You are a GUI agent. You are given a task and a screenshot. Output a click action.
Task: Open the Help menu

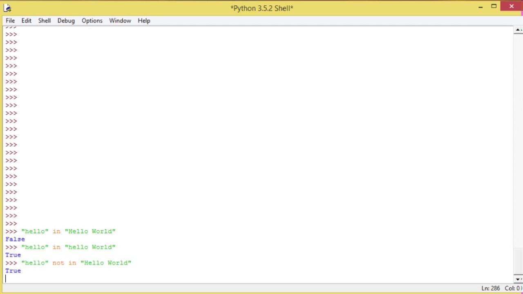tap(144, 20)
